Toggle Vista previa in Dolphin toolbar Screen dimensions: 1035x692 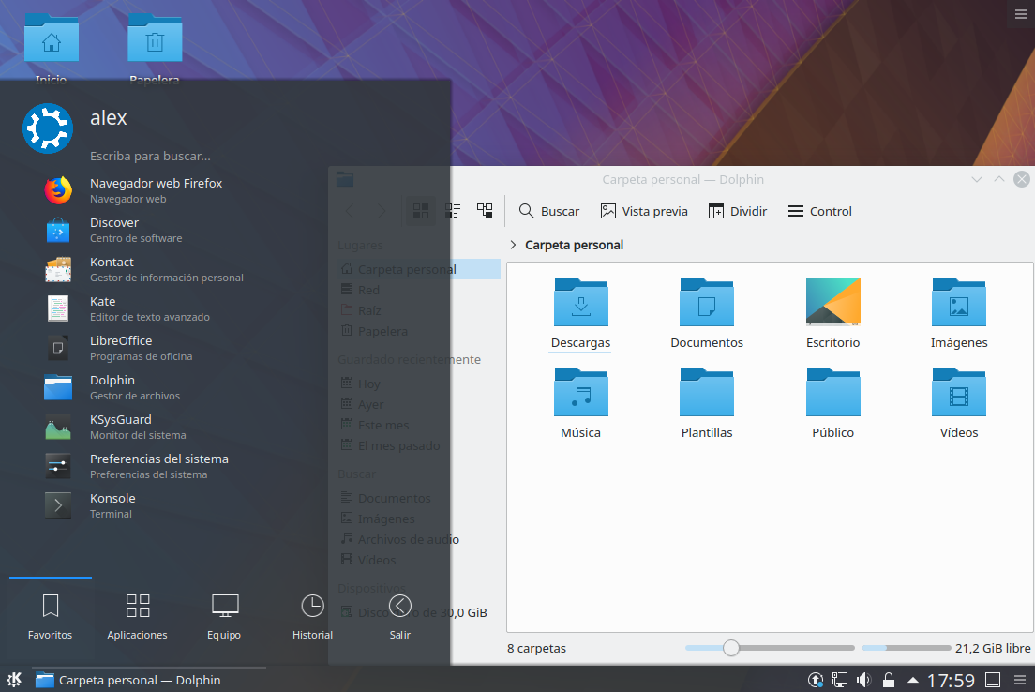click(x=644, y=211)
